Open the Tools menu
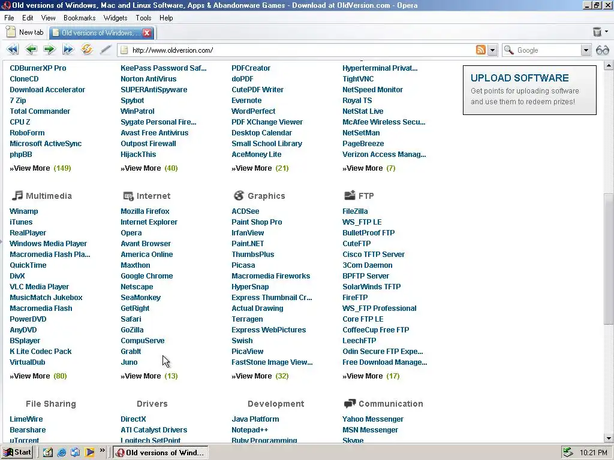Screen dimensions: 614x460 coord(143,18)
